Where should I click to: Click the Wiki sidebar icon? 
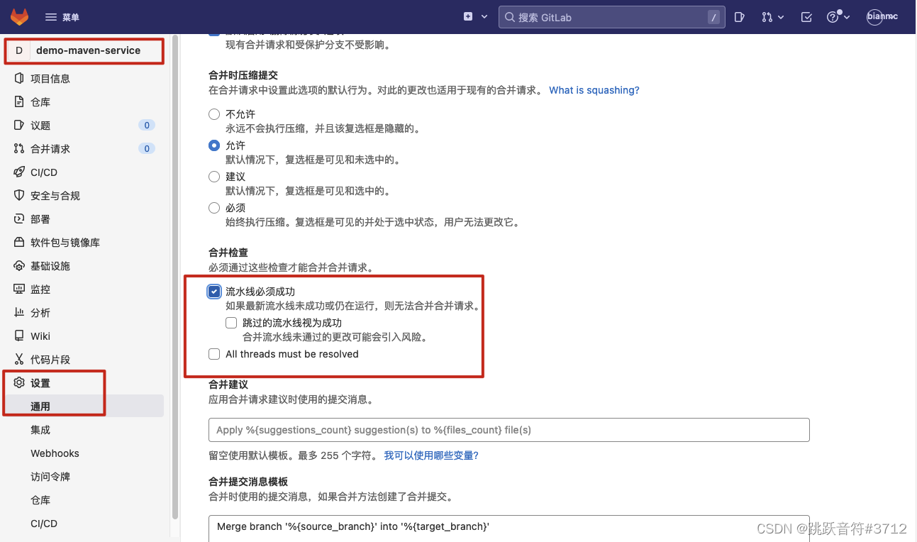click(x=19, y=336)
